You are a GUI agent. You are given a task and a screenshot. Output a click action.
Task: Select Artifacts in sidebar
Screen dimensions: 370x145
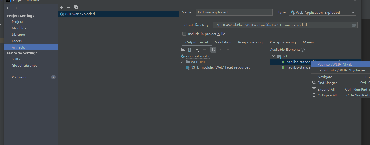pos(31,47)
